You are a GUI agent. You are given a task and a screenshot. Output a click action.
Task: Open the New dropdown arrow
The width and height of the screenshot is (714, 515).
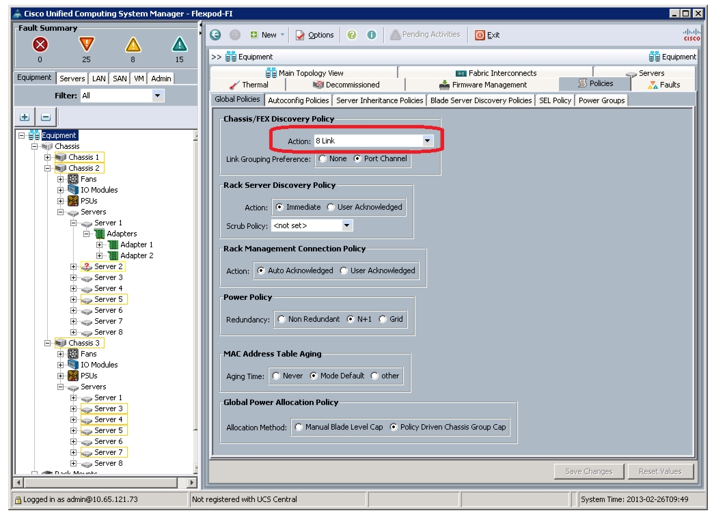point(282,35)
